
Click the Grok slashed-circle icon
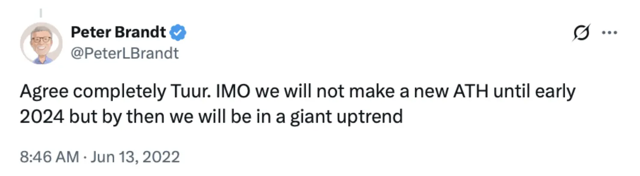pyautogui.click(x=581, y=33)
